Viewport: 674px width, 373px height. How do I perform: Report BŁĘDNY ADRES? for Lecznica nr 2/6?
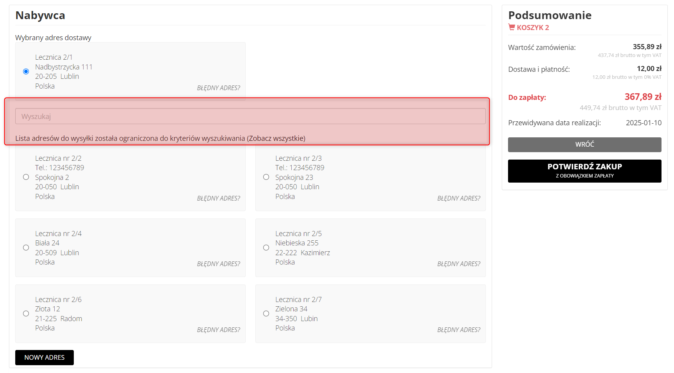218,330
